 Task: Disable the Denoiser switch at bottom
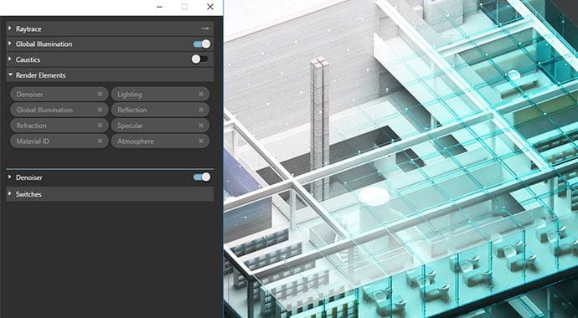tap(202, 177)
